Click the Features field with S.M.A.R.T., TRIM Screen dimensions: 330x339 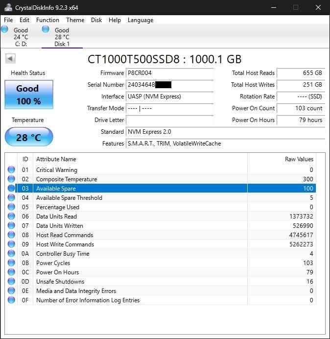[x=225, y=144]
